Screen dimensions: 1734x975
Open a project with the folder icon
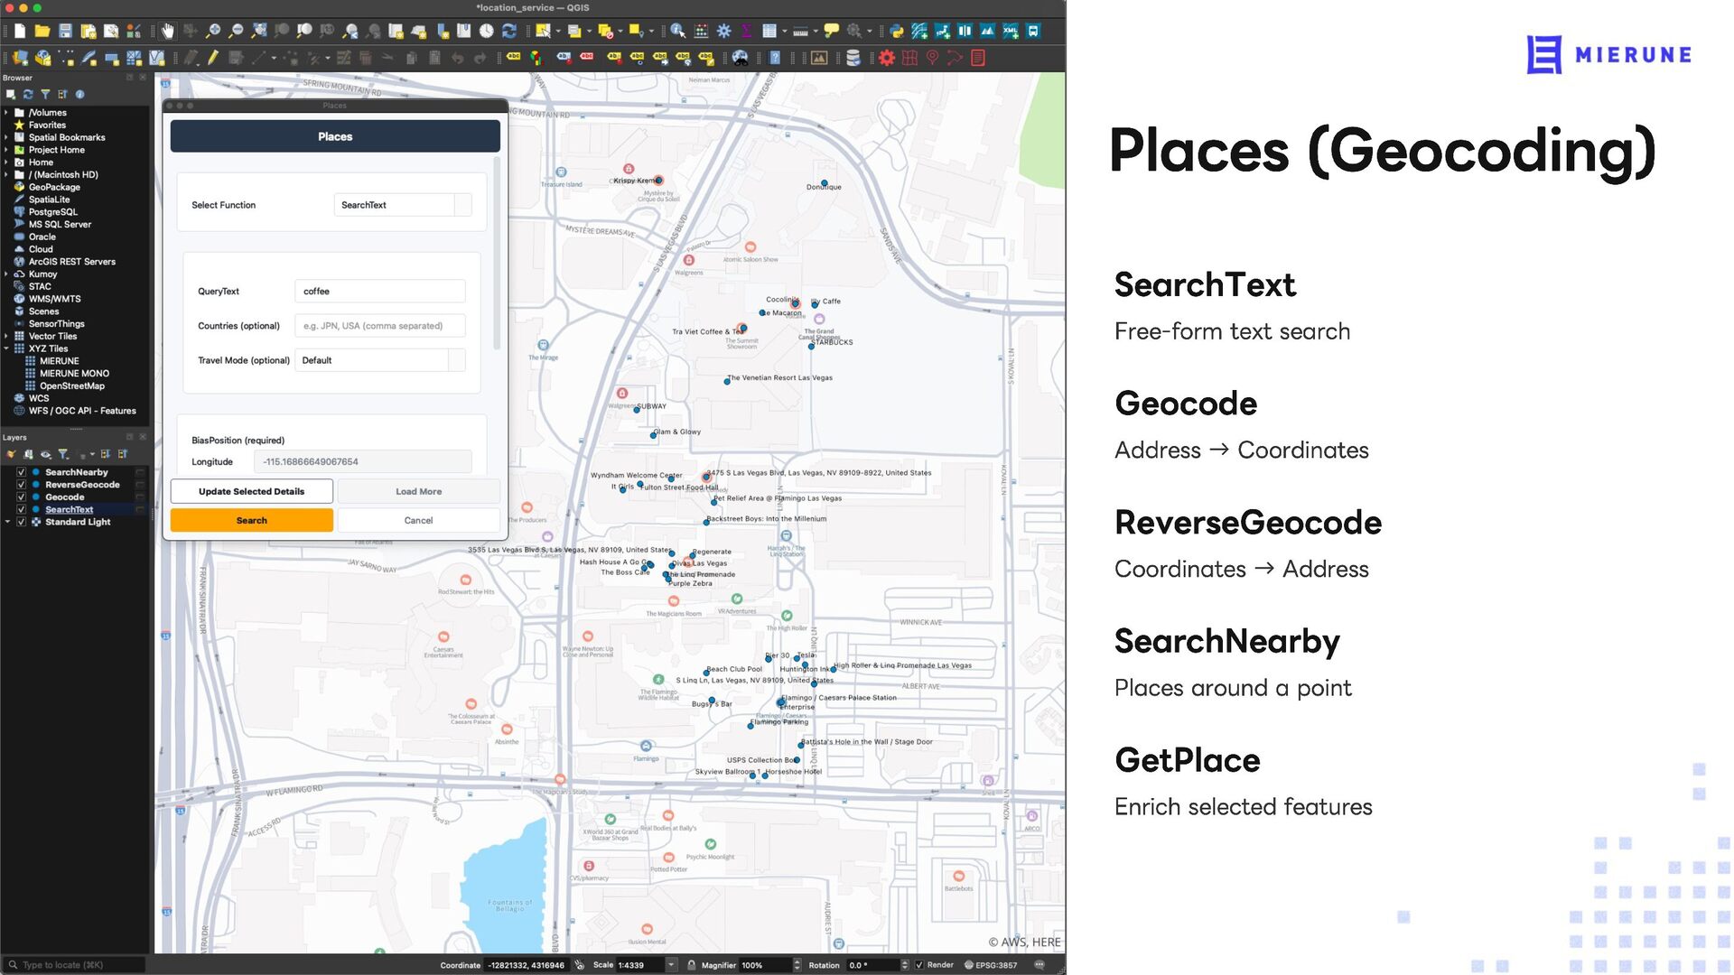(42, 31)
